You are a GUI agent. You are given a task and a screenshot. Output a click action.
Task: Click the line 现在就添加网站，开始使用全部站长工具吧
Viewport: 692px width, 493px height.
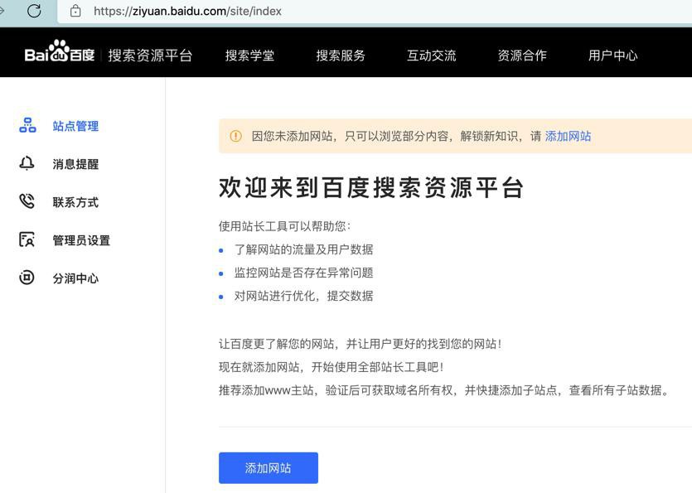(331, 367)
